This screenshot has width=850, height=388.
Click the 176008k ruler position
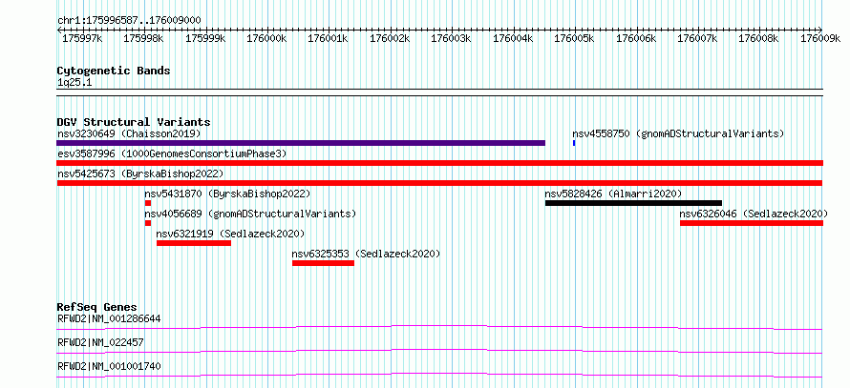coord(758,38)
